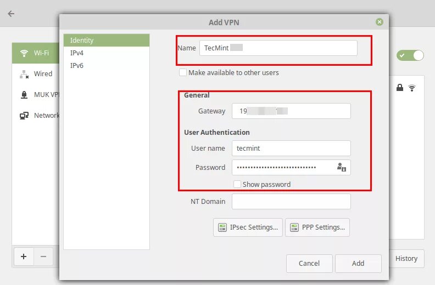The height and width of the screenshot is (285, 435).
Task: Click the Network proxy icon
Action: tap(24, 116)
